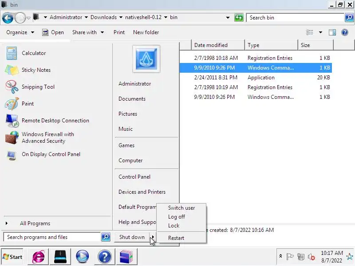Viewport: 355px width, 266px height.
Task: Open the blue help taskbar icon
Action: pos(104,257)
